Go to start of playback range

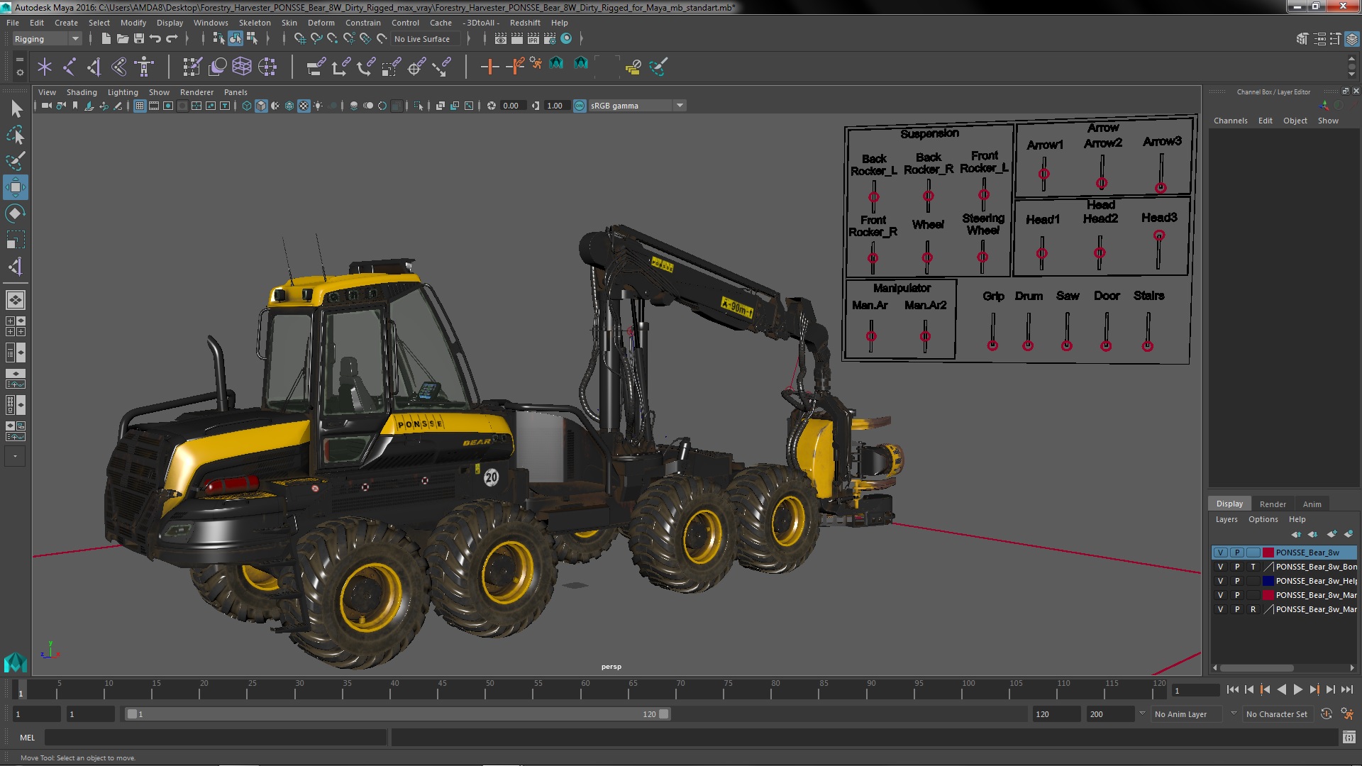[1233, 689]
